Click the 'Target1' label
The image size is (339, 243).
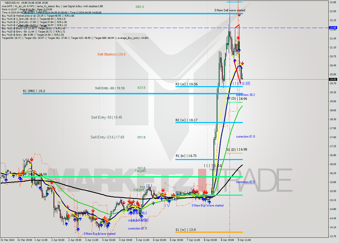click(x=139, y=190)
